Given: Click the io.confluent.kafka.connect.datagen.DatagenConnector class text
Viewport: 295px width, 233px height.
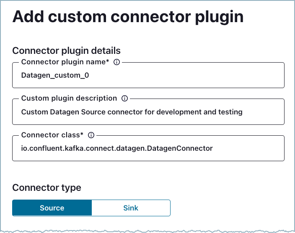Looking at the screenshot, I should (x=117, y=148).
